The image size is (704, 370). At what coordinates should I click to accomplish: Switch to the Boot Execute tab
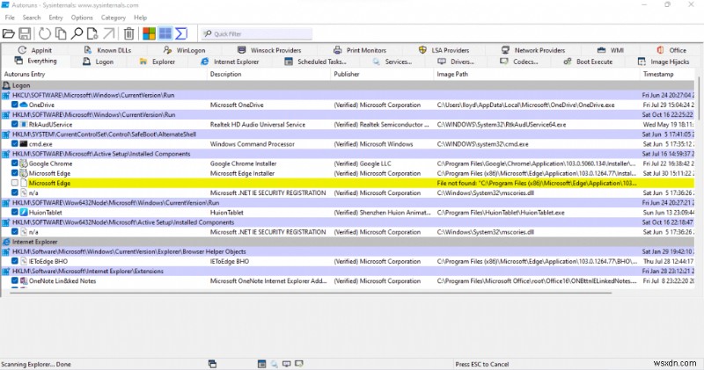pyautogui.click(x=588, y=62)
